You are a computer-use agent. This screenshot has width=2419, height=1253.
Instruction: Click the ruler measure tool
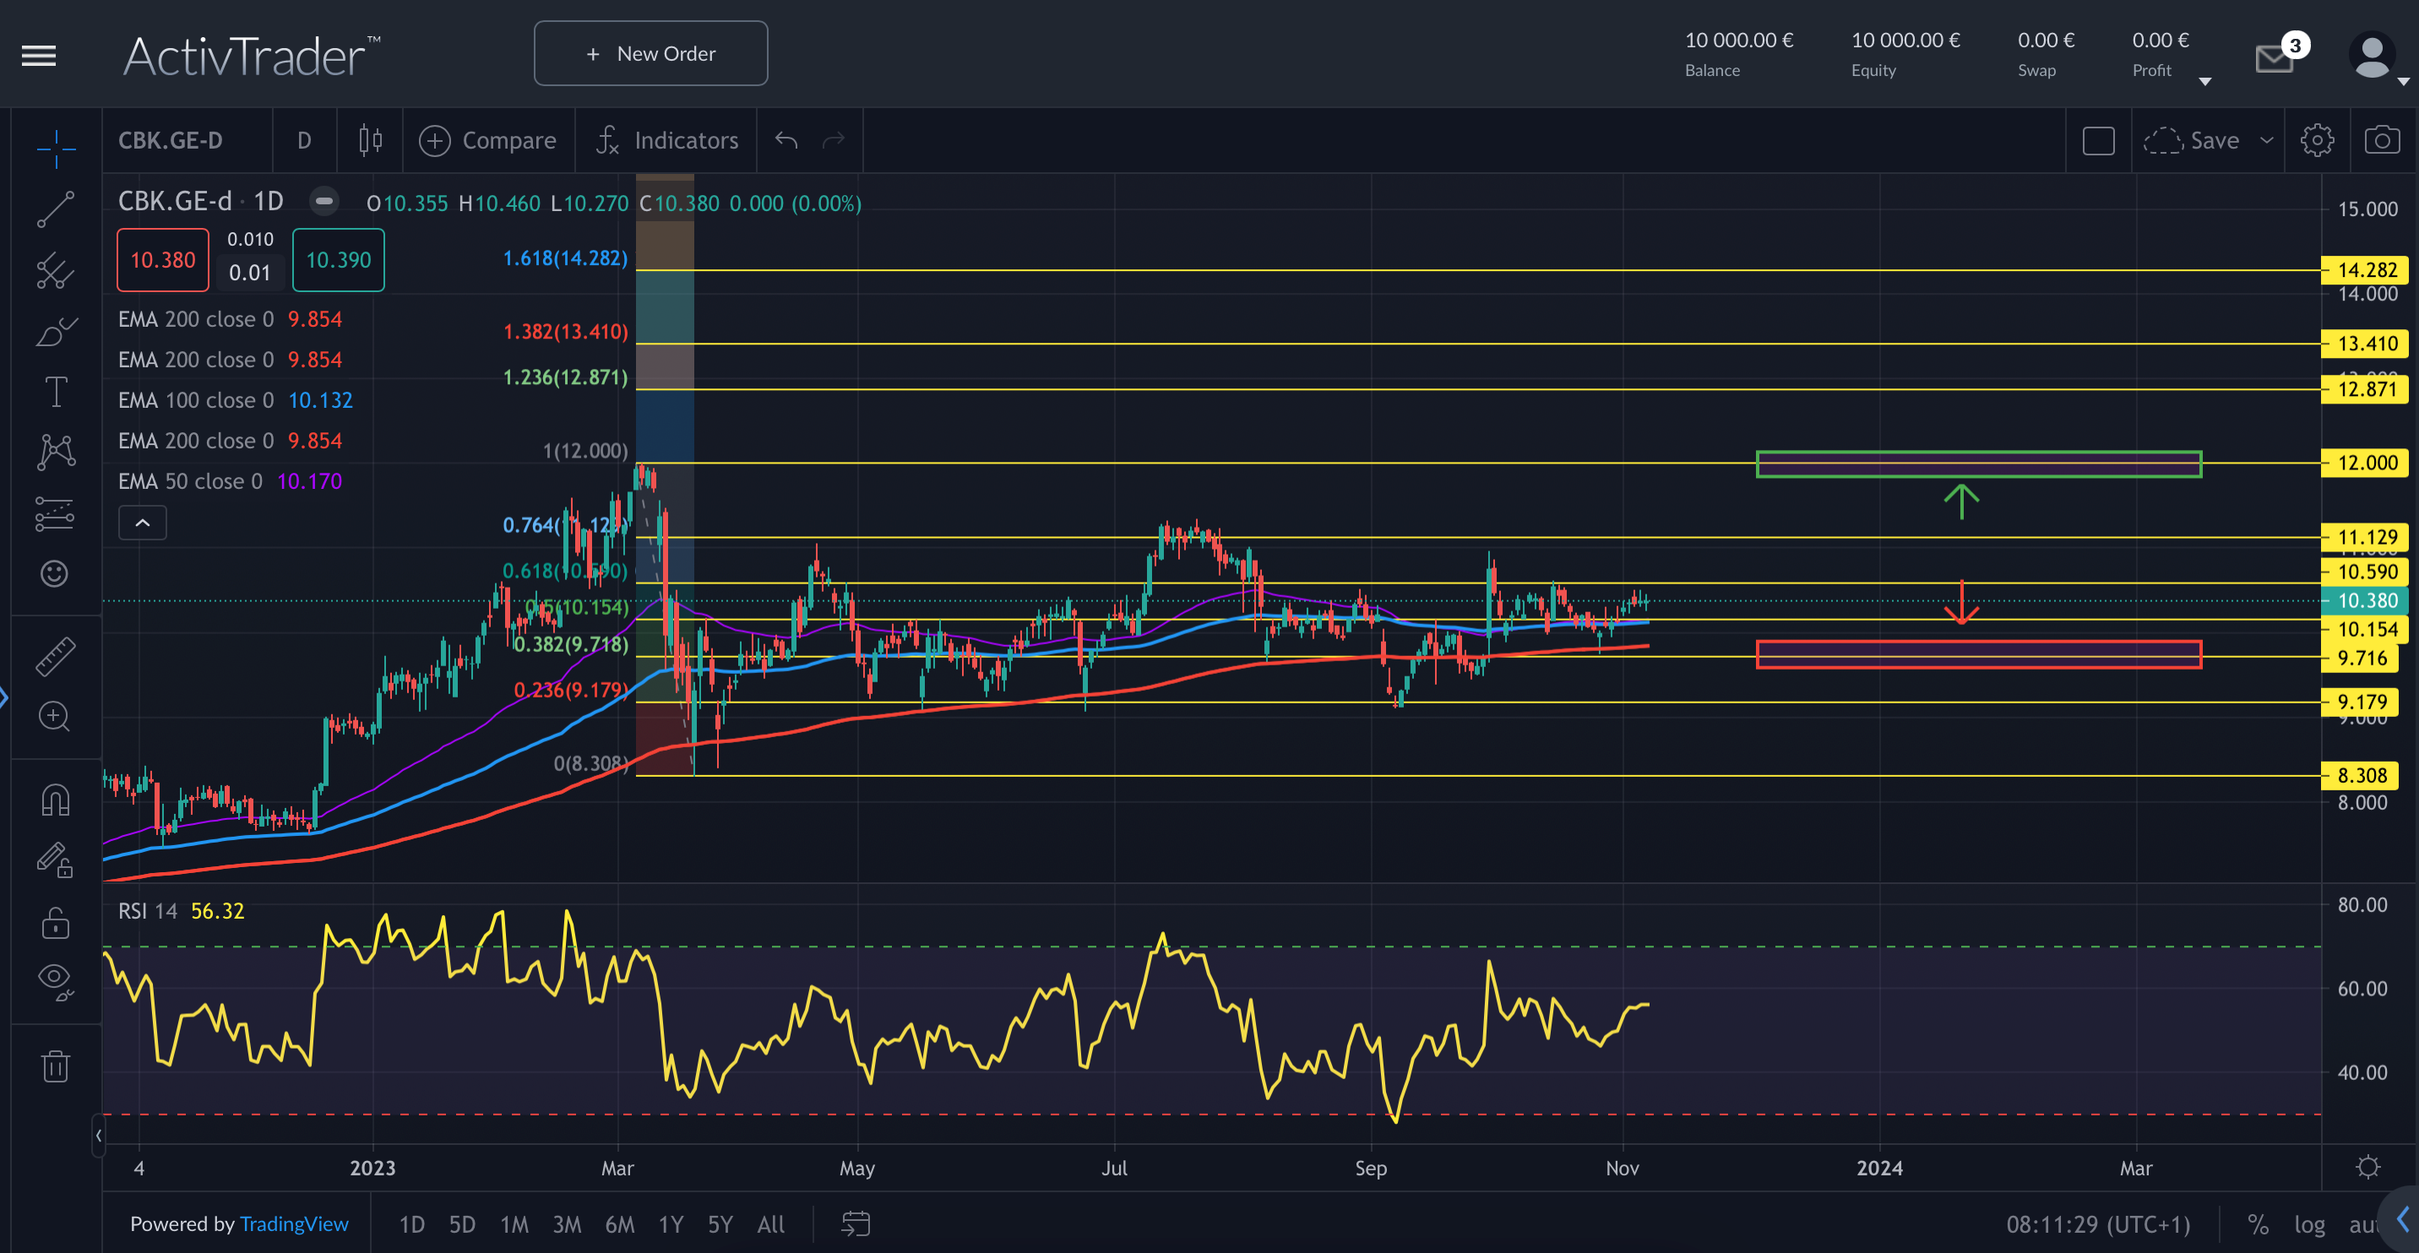pyautogui.click(x=56, y=656)
